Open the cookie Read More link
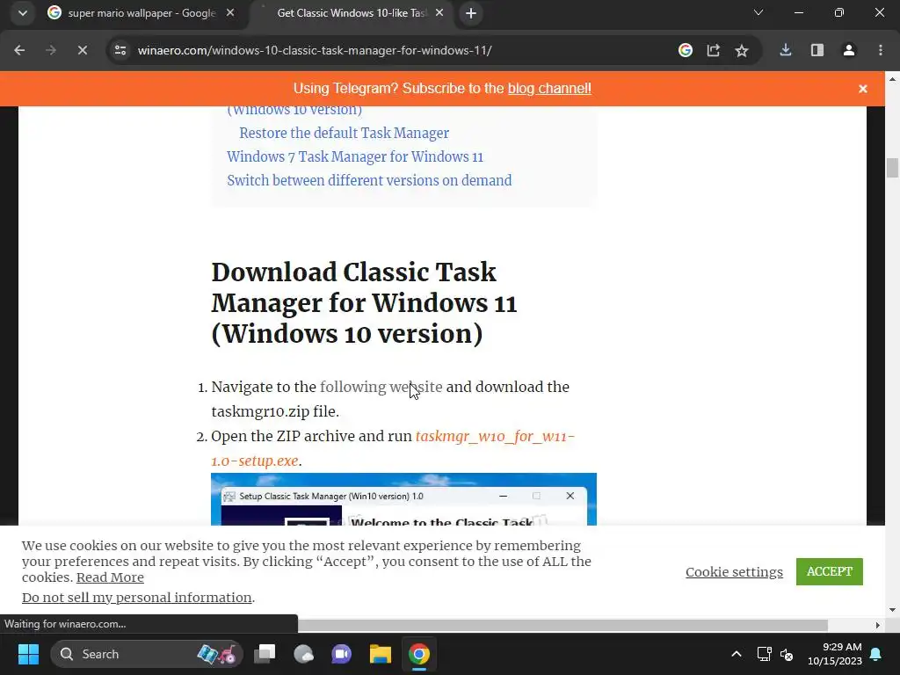The width and height of the screenshot is (900, 675). click(110, 577)
